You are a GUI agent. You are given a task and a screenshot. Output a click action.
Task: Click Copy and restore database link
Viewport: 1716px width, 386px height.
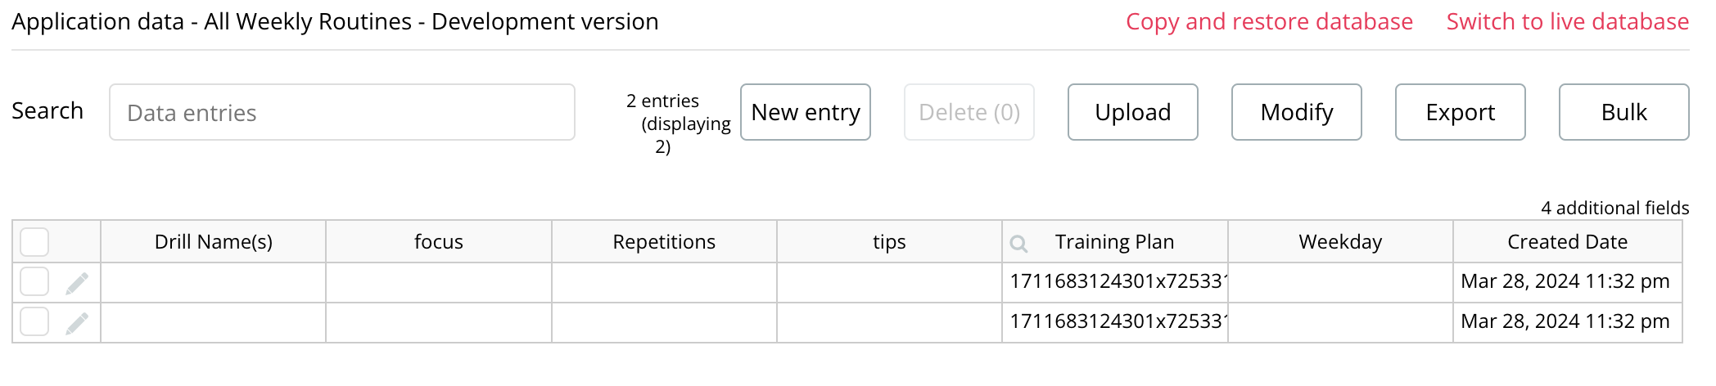1269,21
